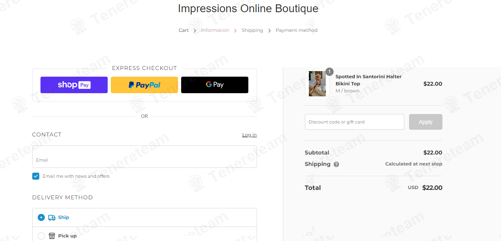Open the Shipping breadcrumb step
Viewport: 501px width, 241px height.
252,30
